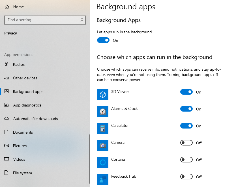Screen dimensions: 236x187
Task: Click the 3D Viewer app name
Action: pos(120,92)
